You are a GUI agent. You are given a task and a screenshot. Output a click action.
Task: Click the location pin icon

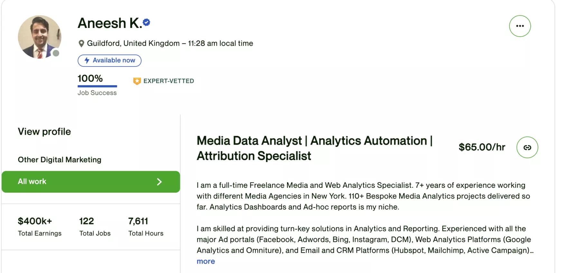pos(81,43)
